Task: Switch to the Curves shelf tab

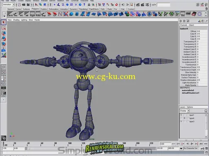Action: [x=18, y=9]
